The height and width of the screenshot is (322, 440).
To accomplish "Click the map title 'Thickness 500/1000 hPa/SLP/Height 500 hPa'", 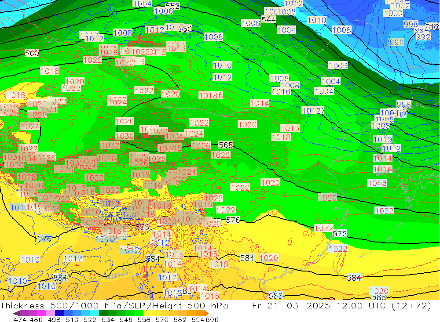I will 114,305.
